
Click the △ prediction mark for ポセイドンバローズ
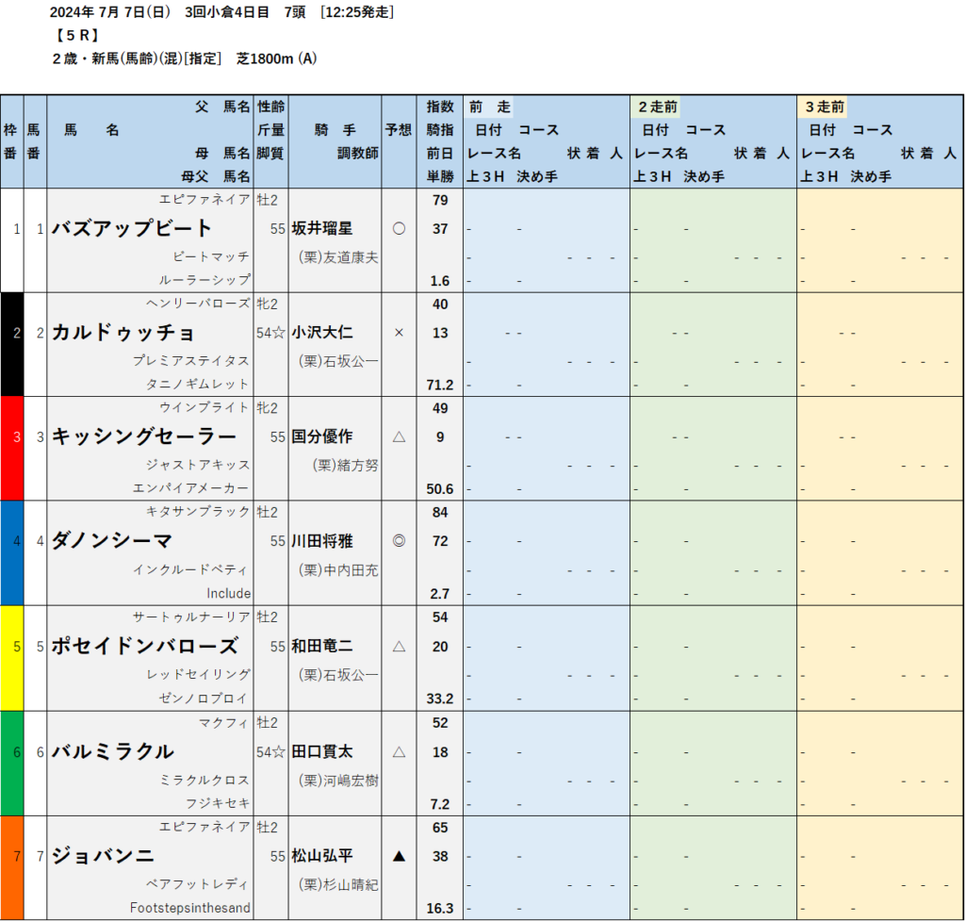[x=399, y=646]
